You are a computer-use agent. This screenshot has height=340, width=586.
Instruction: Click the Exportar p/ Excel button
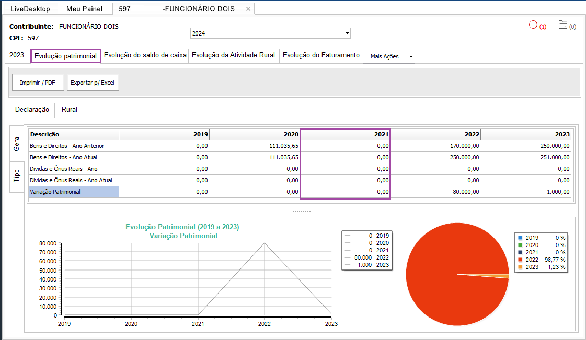(x=93, y=83)
